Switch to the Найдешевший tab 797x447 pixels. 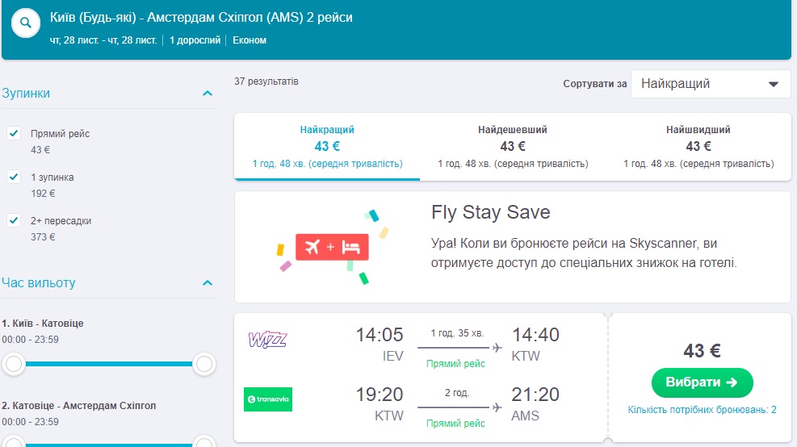click(x=513, y=146)
